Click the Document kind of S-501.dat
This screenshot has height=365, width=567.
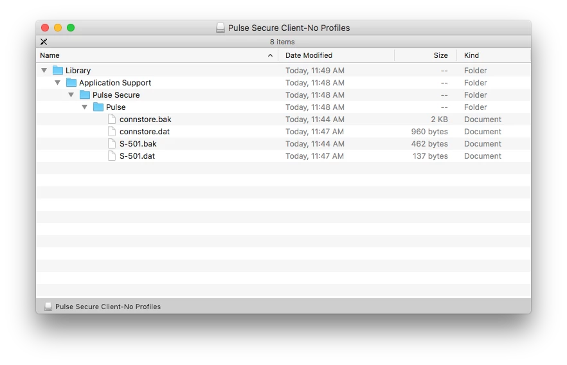click(x=483, y=156)
